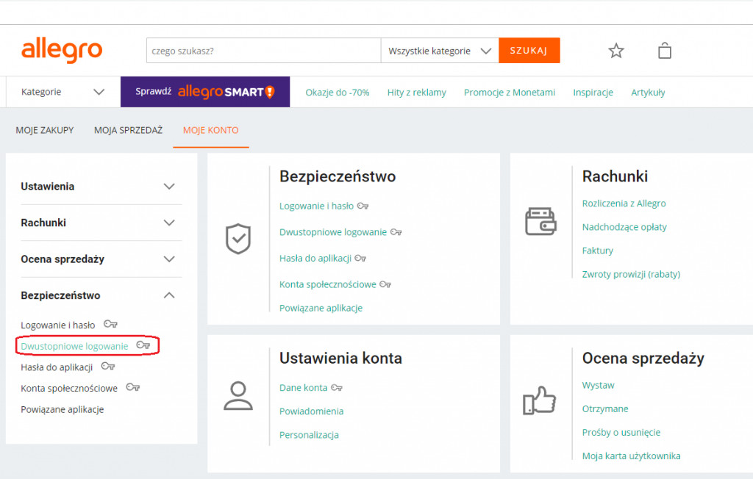Viewport: 753px width, 479px height.
Task: Open the Otrzymane link
Action: pyautogui.click(x=605, y=409)
